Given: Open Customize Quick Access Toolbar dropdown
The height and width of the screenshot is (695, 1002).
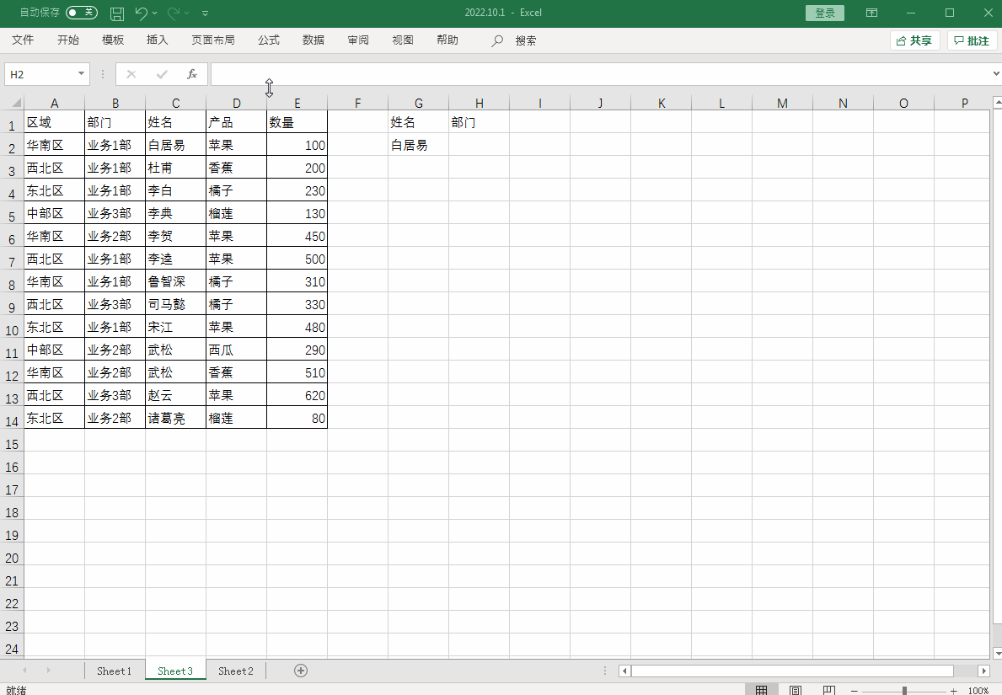Looking at the screenshot, I should point(205,13).
